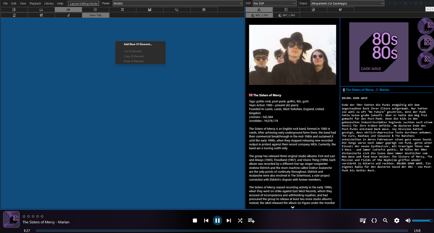Open the Edit menu
The width and height of the screenshot is (434, 233).
(x=14, y=3)
